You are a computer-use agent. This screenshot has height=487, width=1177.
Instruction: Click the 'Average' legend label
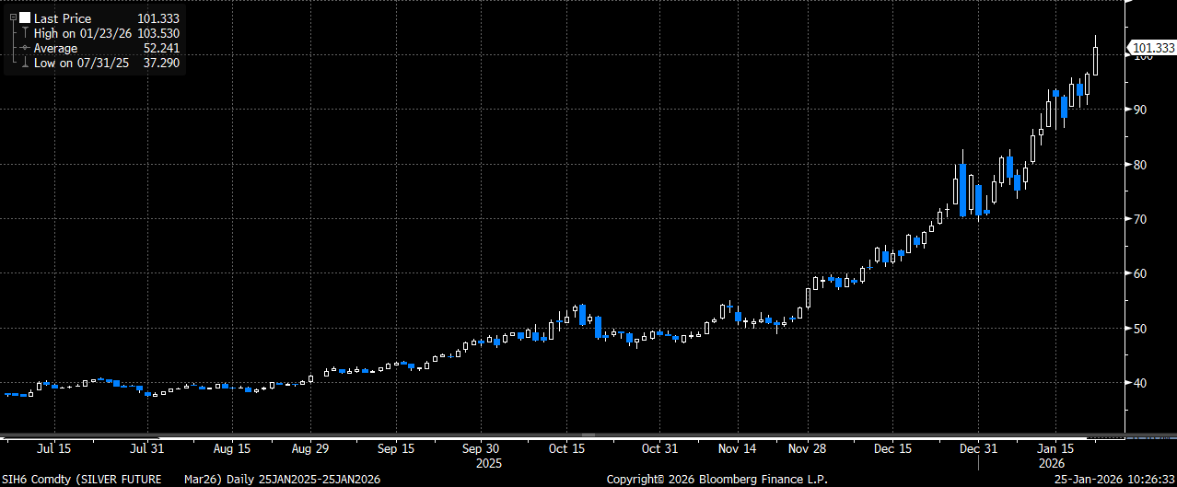pos(56,48)
